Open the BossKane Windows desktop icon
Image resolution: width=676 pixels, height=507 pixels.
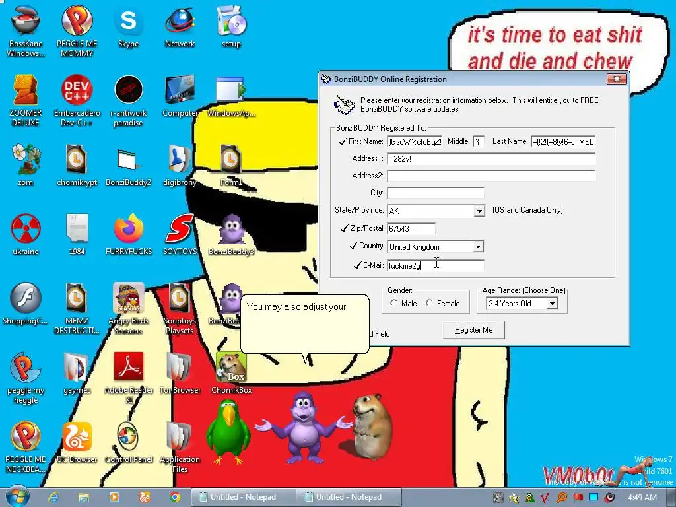(26, 30)
